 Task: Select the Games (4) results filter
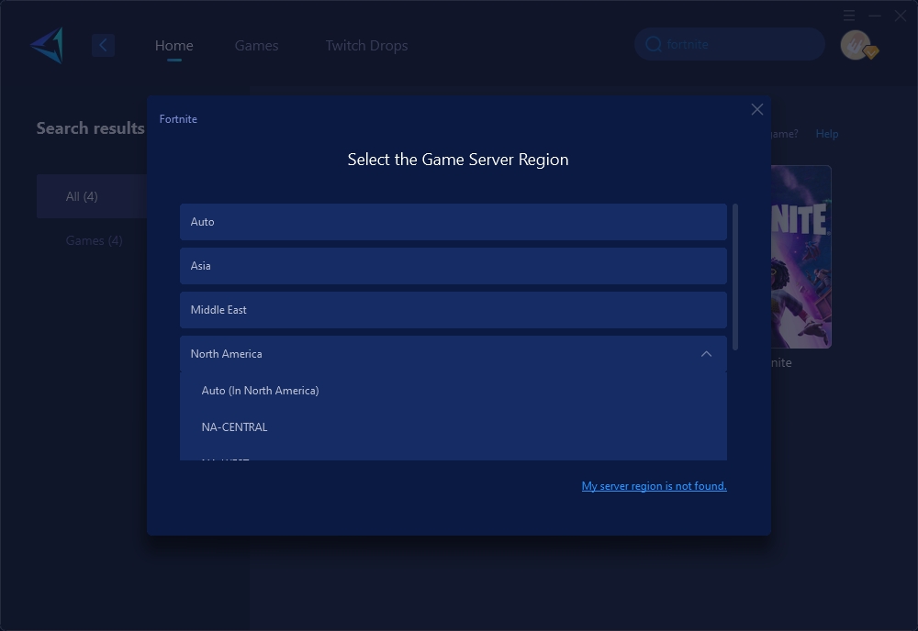point(94,240)
